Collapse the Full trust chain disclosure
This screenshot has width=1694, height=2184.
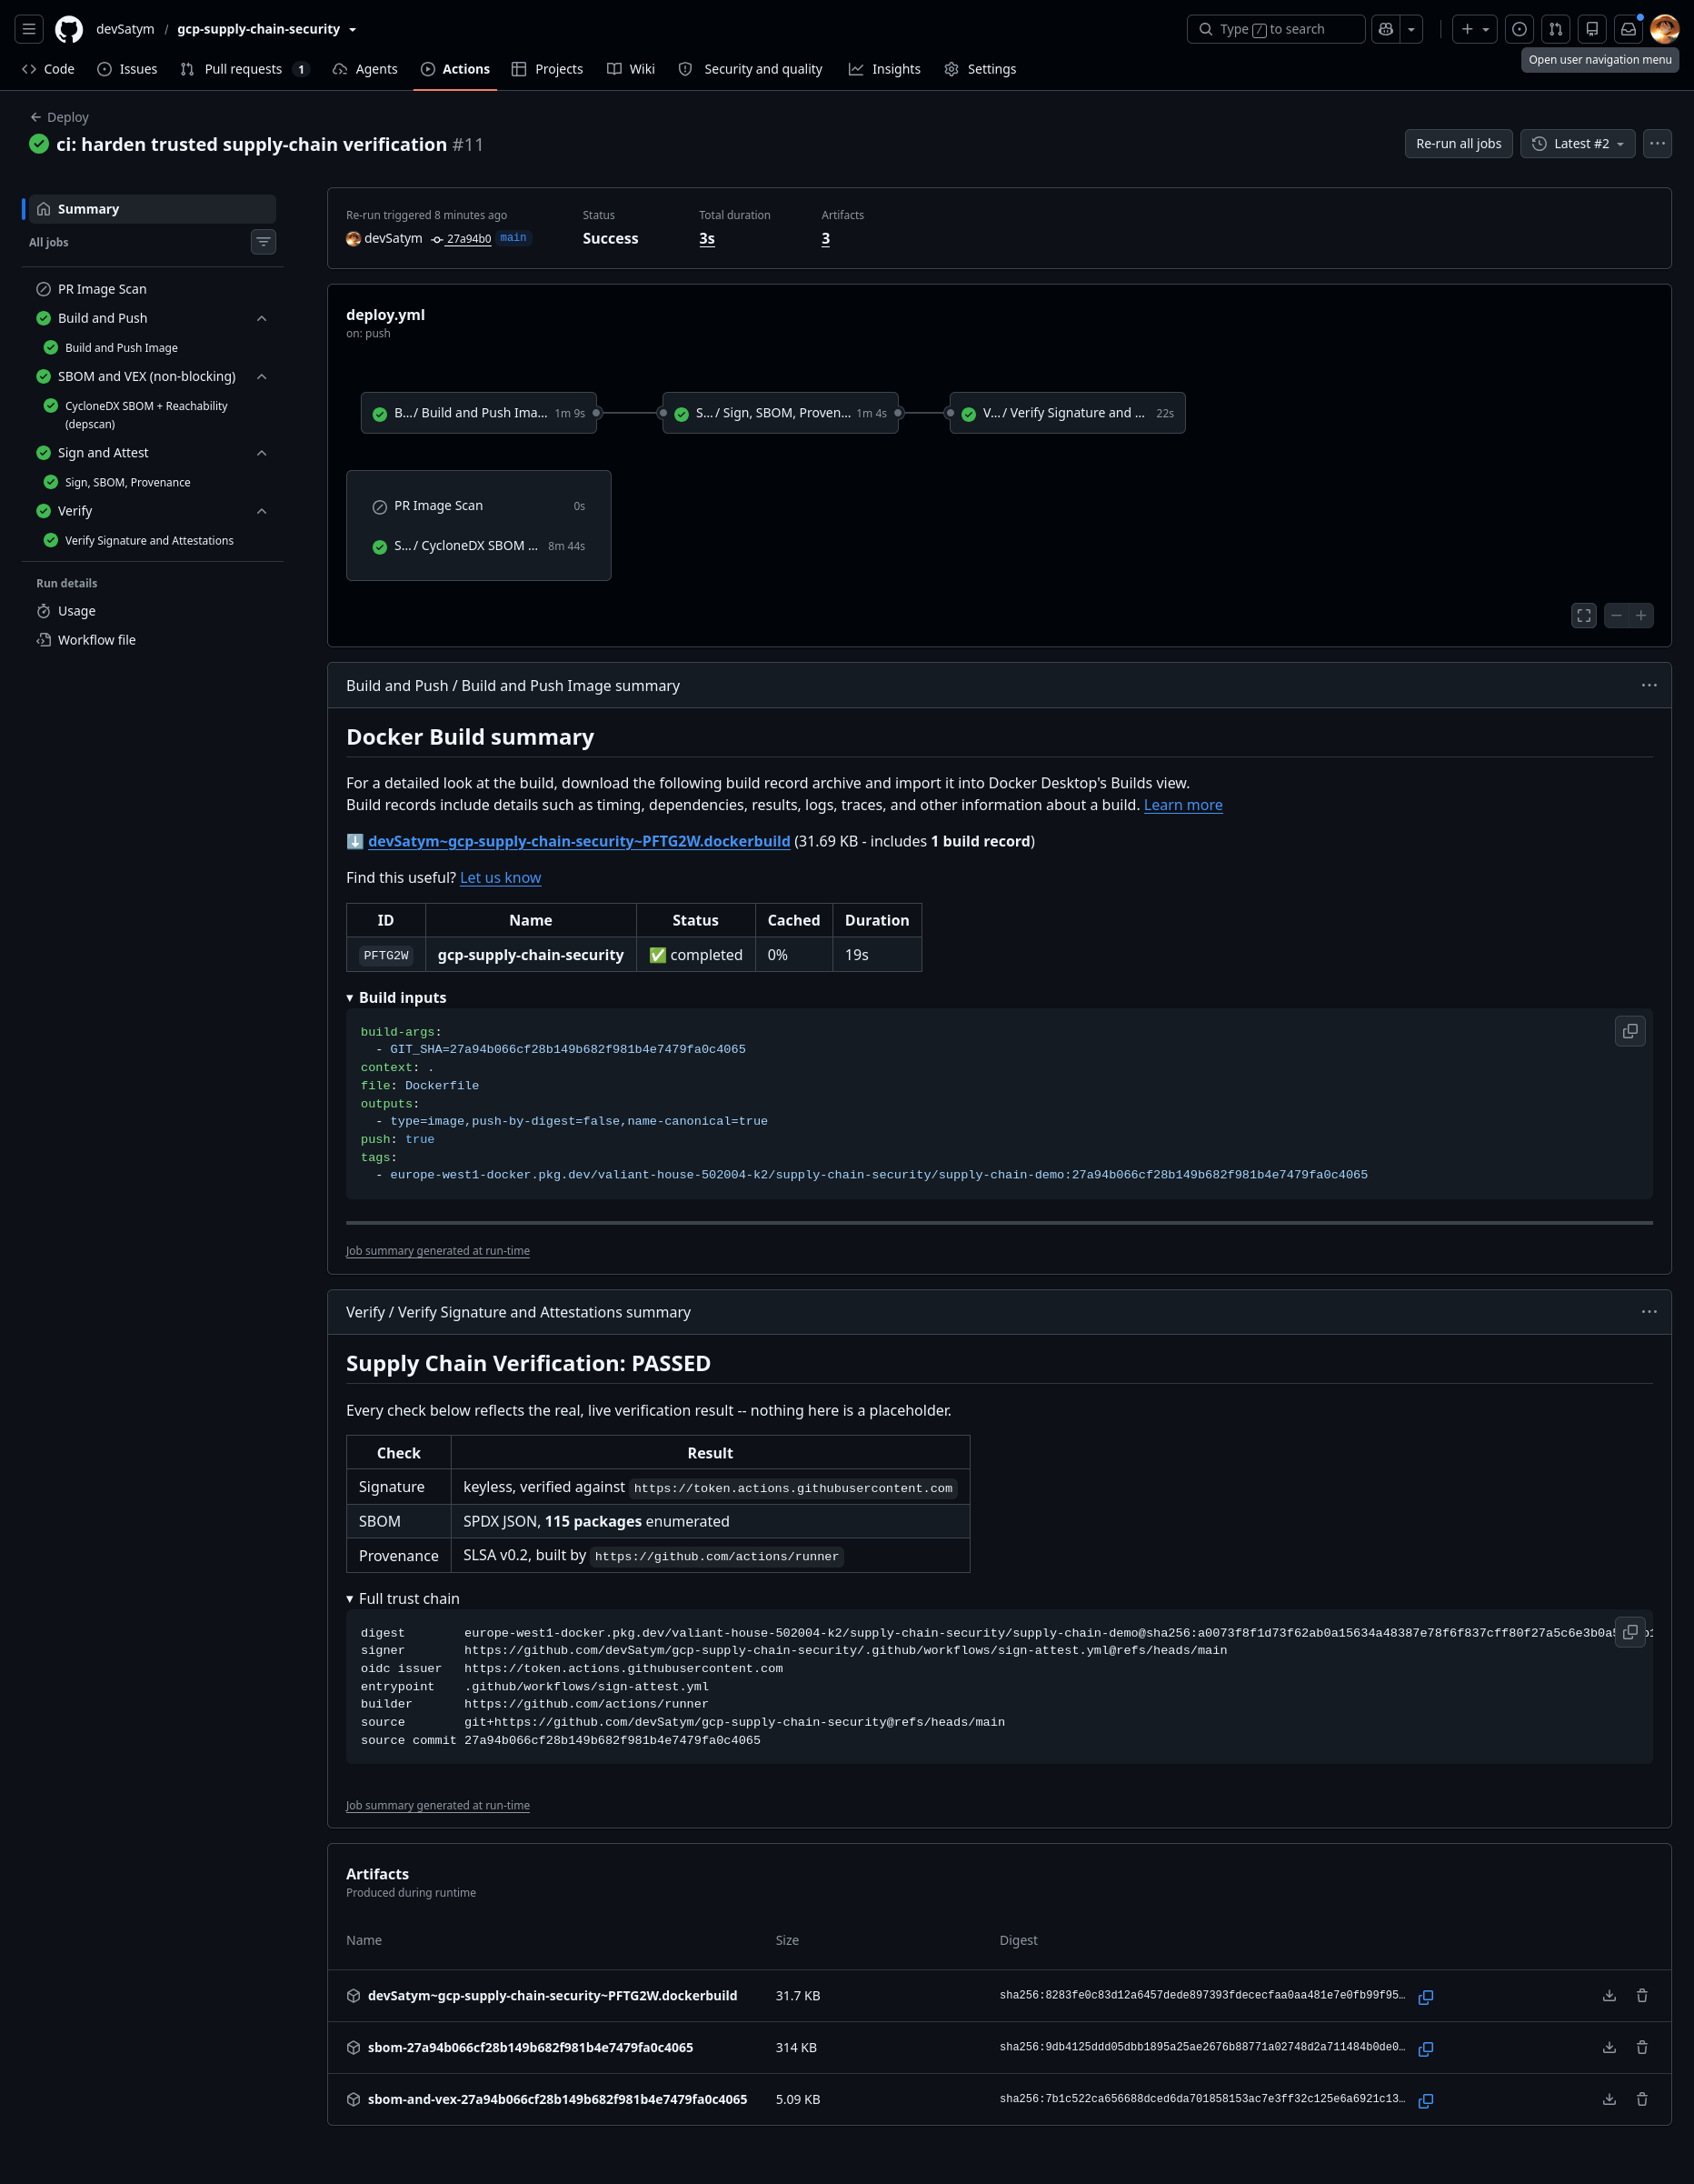(403, 1599)
